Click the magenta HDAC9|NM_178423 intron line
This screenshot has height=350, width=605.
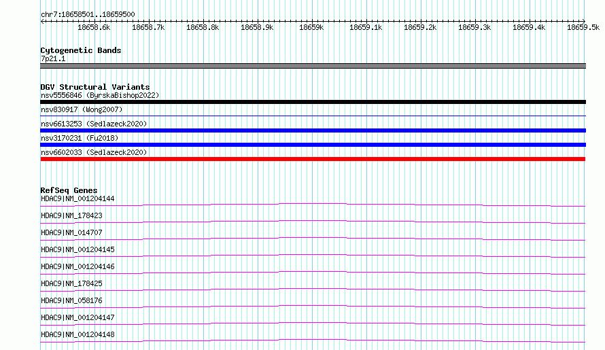click(x=313, y=222)
